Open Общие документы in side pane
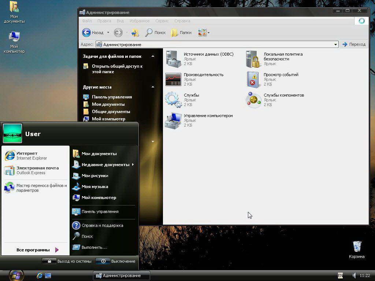This screenshot has width=375, height=281. tap(111, 112)
